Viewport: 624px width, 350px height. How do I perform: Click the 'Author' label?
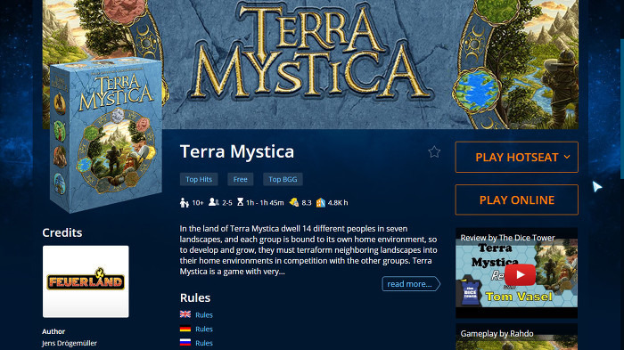[x=53, y=331]
